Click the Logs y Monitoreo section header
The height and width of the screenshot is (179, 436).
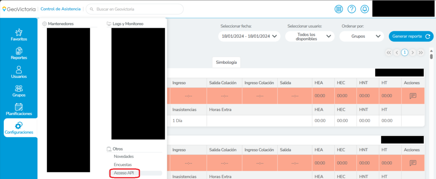(x=125, y=24)
